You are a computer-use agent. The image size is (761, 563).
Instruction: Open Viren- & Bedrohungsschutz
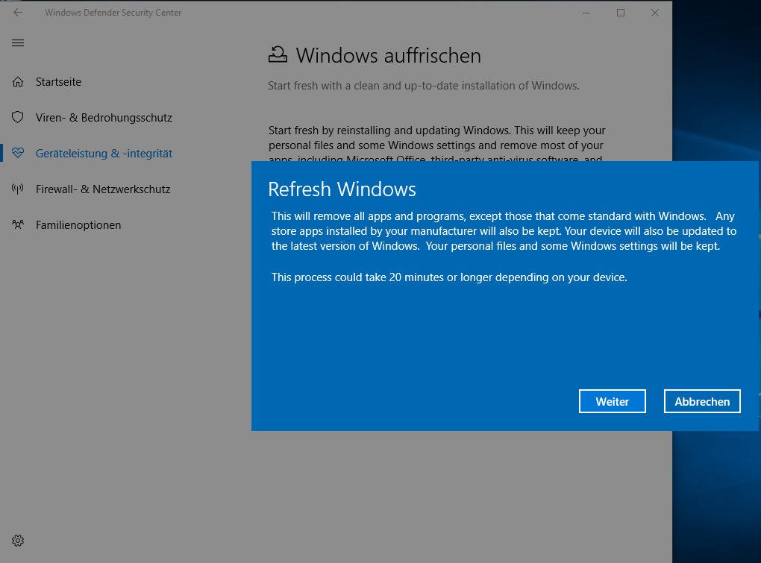pyautogui.click(x=104, y=117)
